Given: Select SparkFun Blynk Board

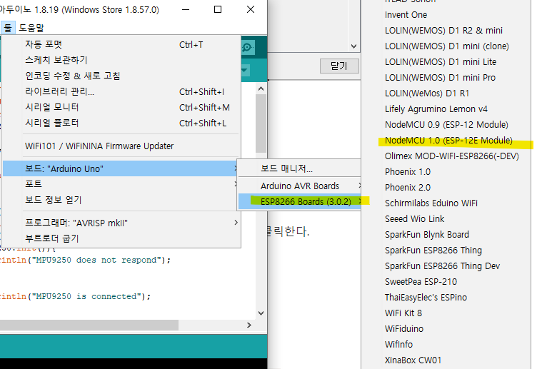Looking at the screenshot, I should [446, 235].
